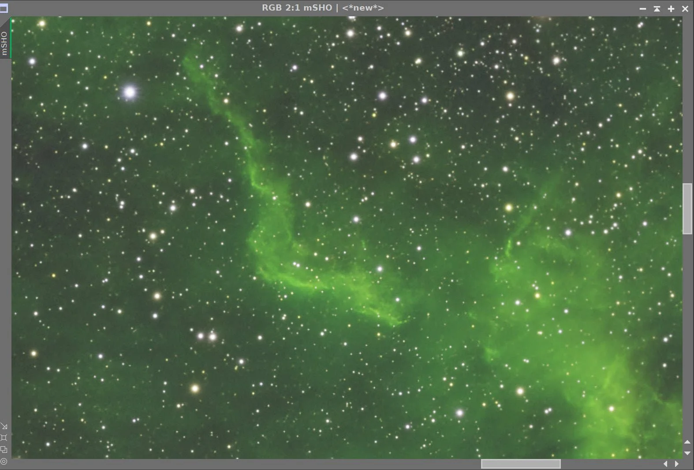Viewport: 694px width, 470px height.
Task: Click the horizontal scroll left arrow
Action: (665, 464)
